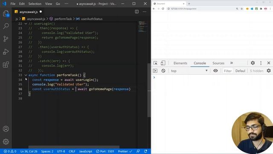Switch to the Sources tab
273x154 pixels.
[x=218, y=63]
